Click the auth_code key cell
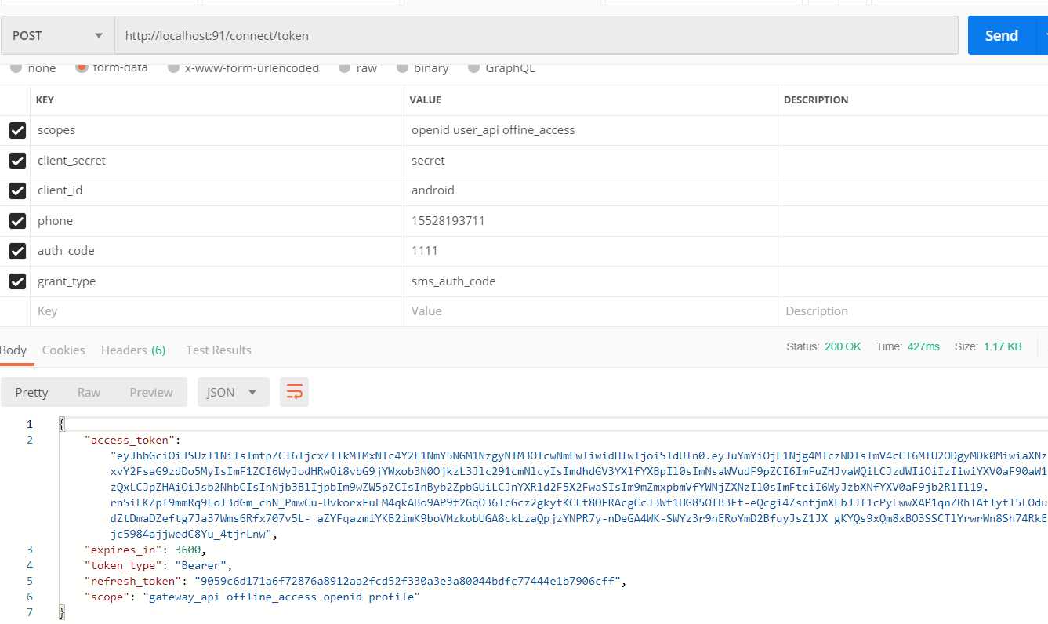 click(x=217, y=251)
